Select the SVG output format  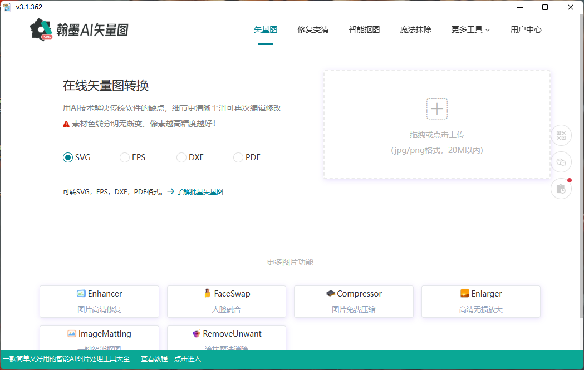(x=68, y=157)
